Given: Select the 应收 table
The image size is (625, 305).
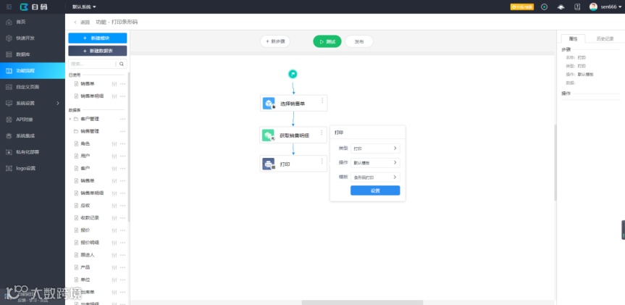Looking at the screenshot, I should coord(85,205).
